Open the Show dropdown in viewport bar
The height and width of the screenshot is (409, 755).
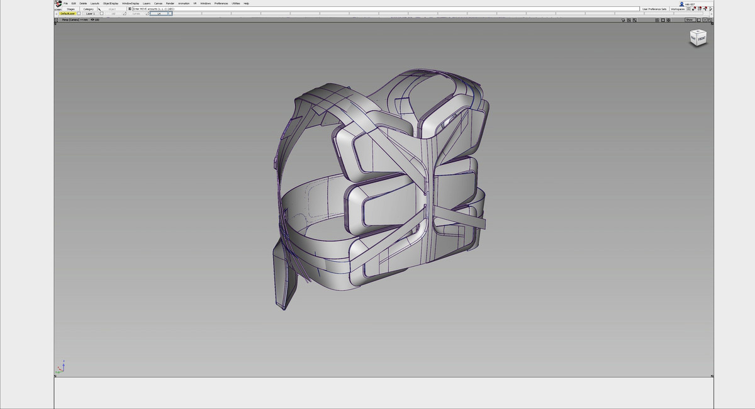690,20
